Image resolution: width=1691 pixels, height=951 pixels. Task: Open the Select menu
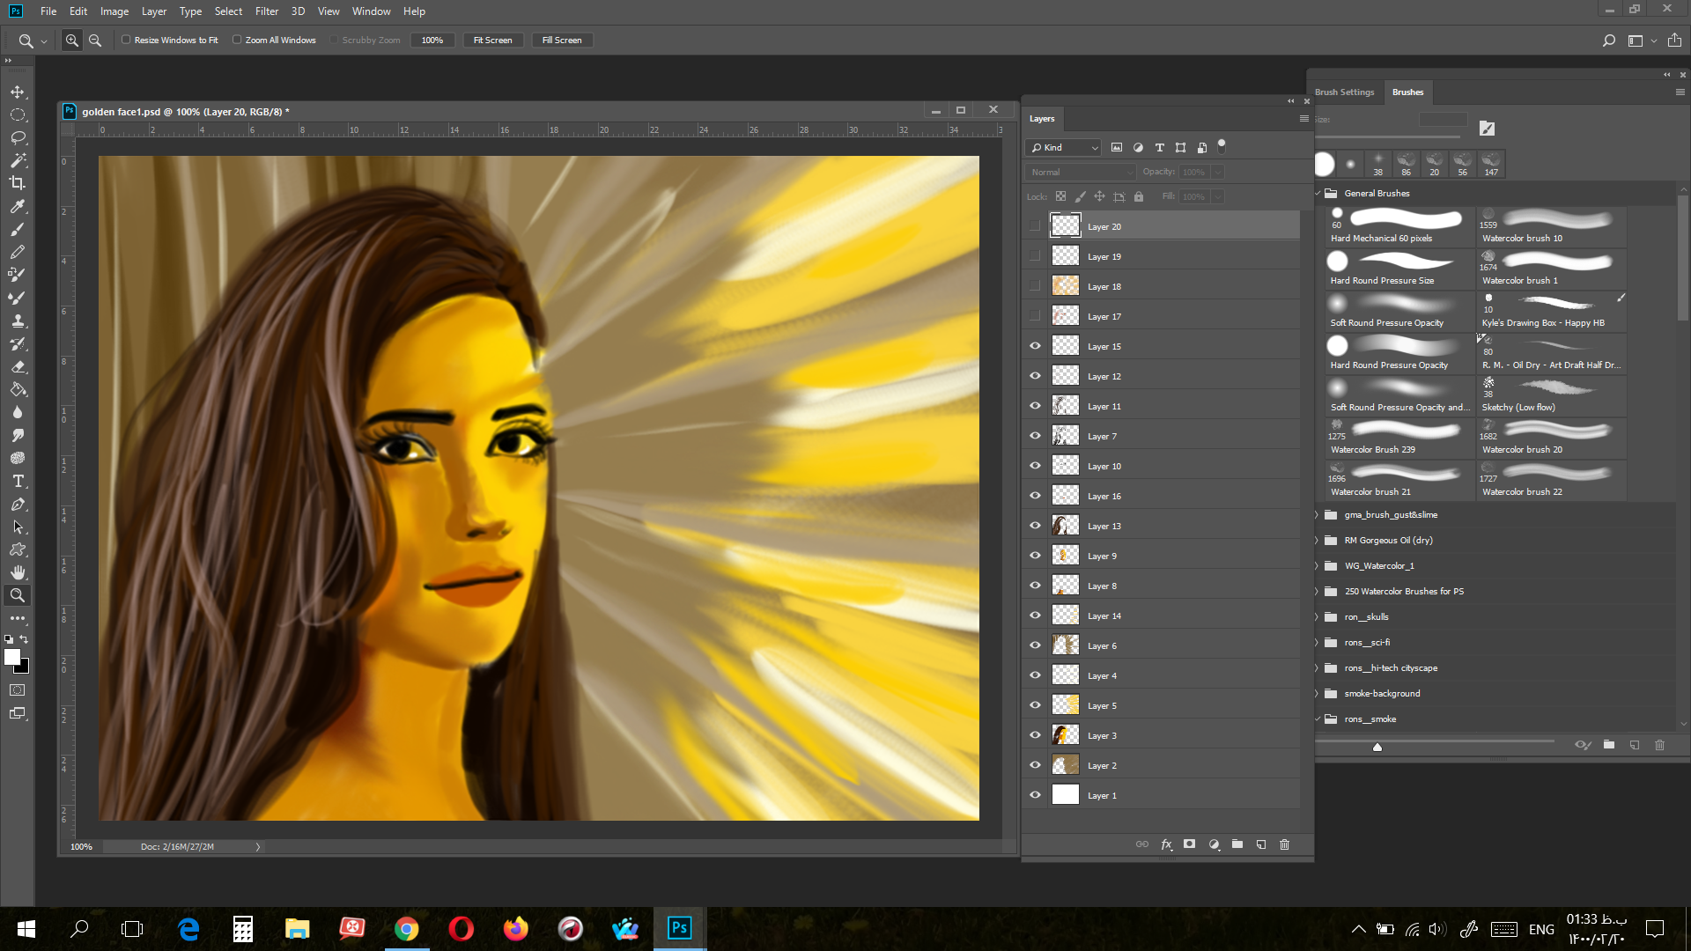pyautogui.click(x=228, y=11)
